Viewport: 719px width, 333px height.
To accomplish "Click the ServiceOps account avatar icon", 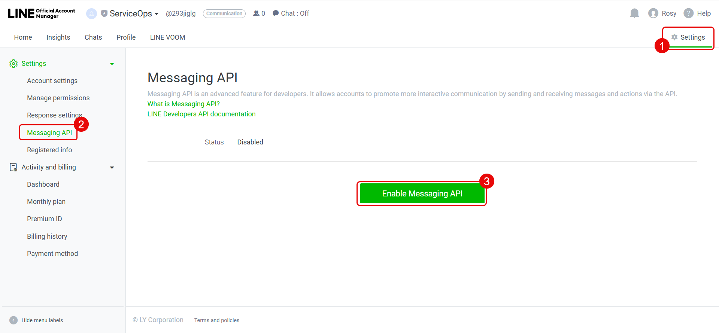I will tap(91, 14).
